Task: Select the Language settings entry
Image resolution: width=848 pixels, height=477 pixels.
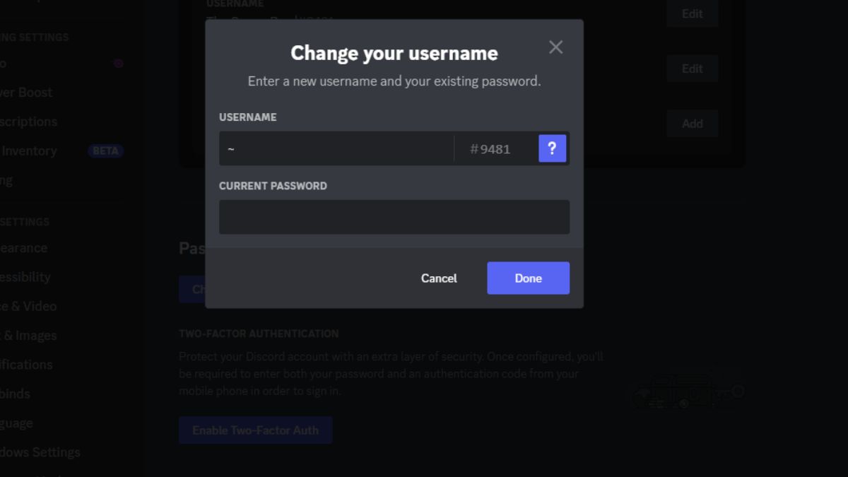Action: click(16, 423)
